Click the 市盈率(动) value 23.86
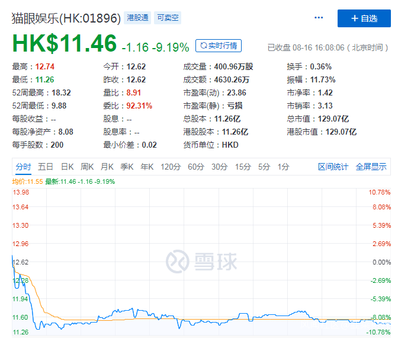This screenshot has height=338, width=398. (236, 93)
